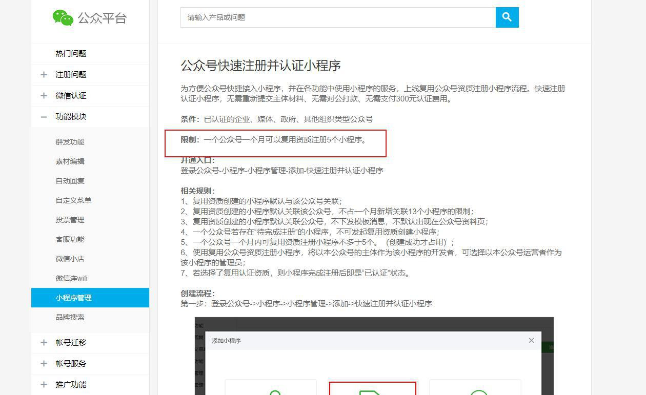This screenshot has height=395, width=646.
Task: Close the 添加小程序 dialog
Action: click(x=531, y=340)
